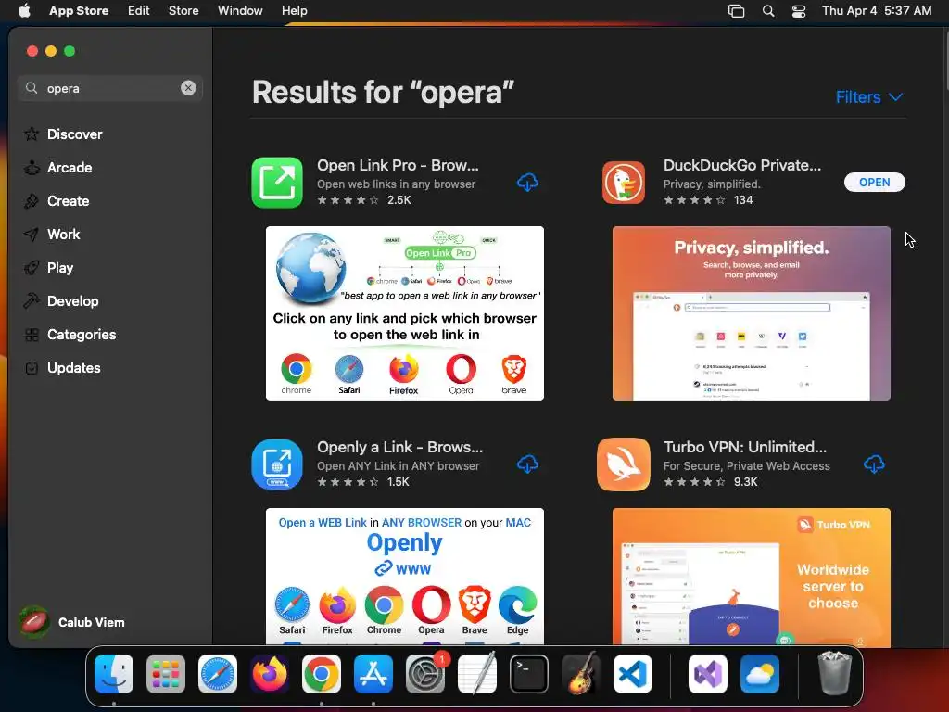This screenshot has height=712, width=949.
Task: Click the App Store Dock icon
Action: (x=373, y=674)
